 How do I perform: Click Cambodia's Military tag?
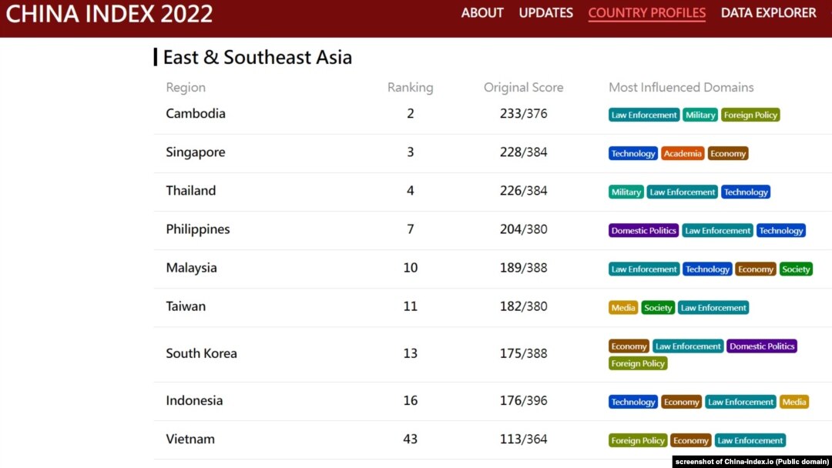(x=699, y=115)
